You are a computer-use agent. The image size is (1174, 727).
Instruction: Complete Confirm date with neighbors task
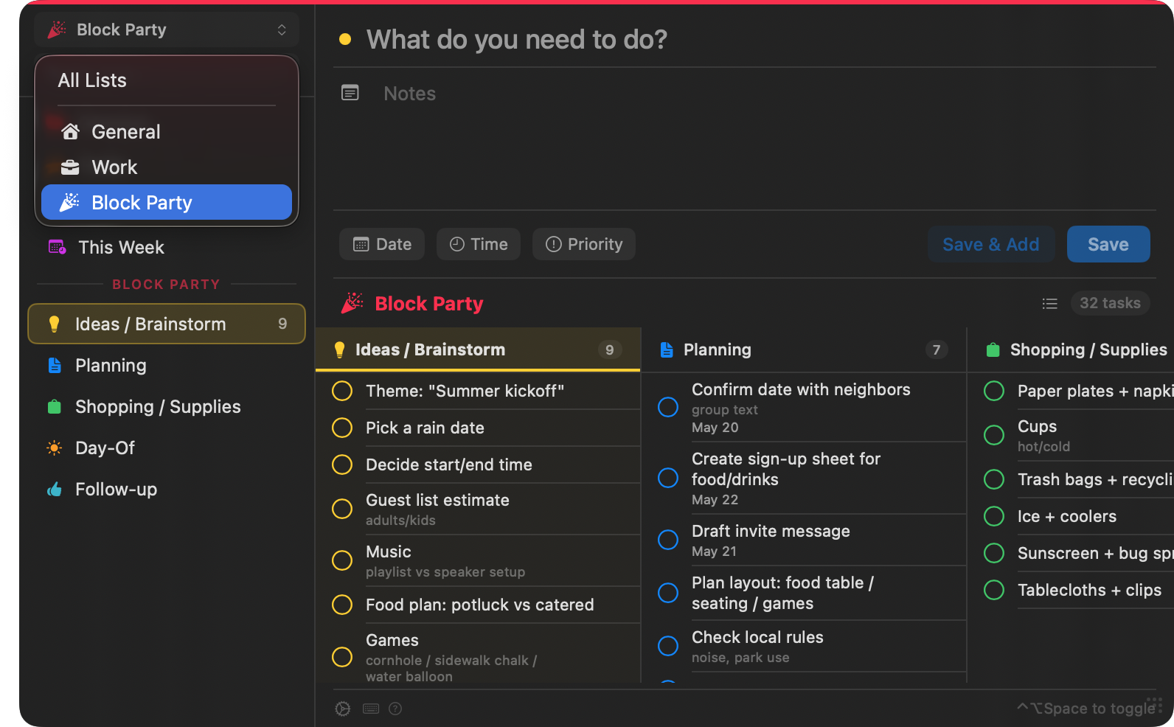(668, 407)
